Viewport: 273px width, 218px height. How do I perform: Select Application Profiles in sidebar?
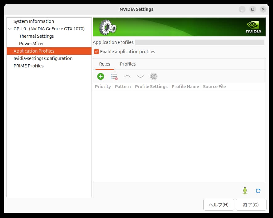[x=49, y=51]
